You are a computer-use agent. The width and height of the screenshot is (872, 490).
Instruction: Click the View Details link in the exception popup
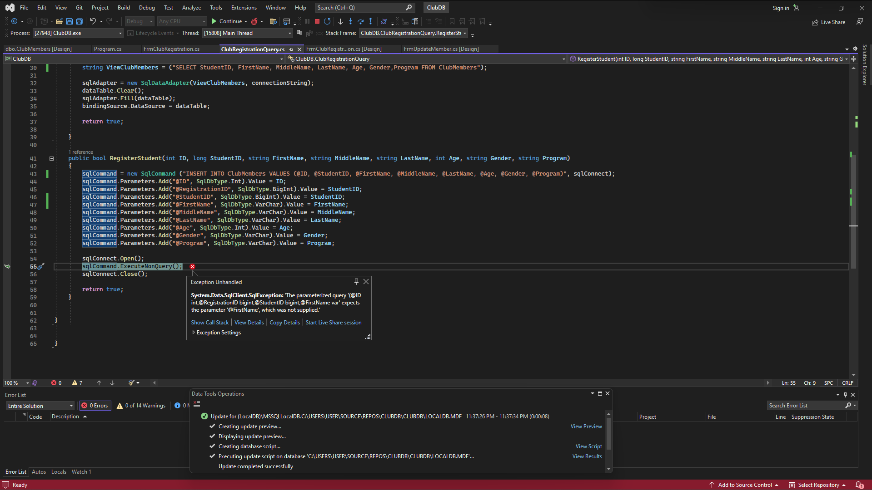[x=249, y=322]
